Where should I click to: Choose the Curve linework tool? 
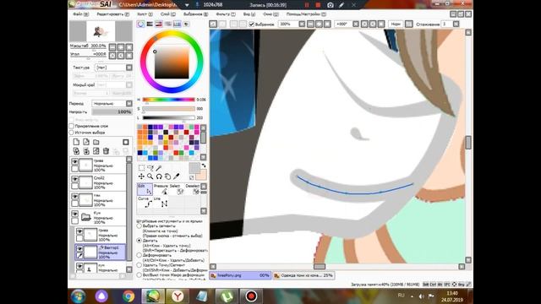tap(145, 203)
